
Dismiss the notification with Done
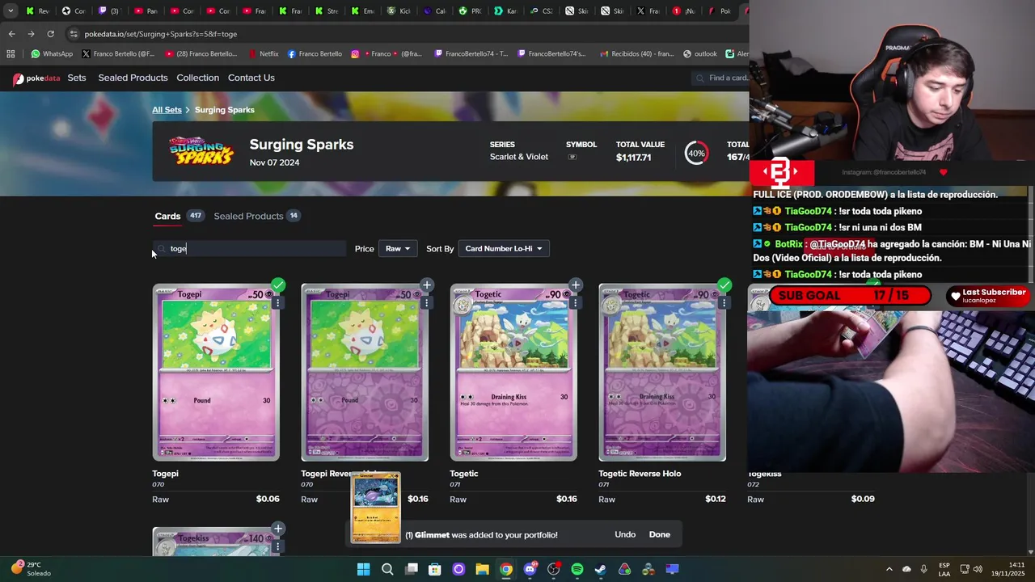pyautogui.click(x=660, y=534)
